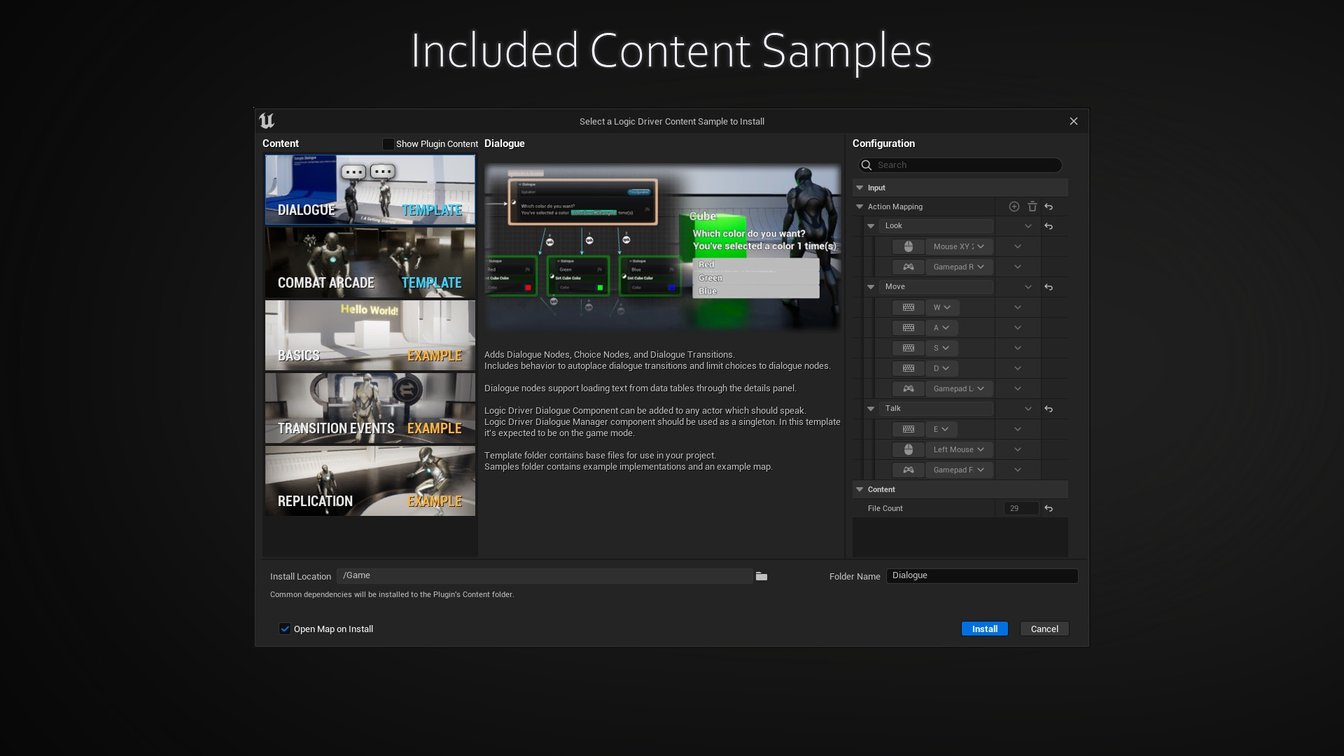Screen dimensions: 1344x756
Task: Click the Folder Name input field
Action: pos(982,575)
